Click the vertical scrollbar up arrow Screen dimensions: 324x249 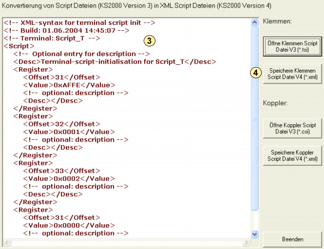click(254, 22)
